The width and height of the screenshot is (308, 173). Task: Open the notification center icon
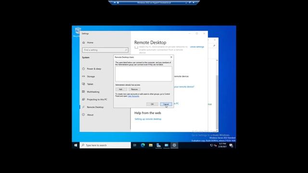[231, 145]
